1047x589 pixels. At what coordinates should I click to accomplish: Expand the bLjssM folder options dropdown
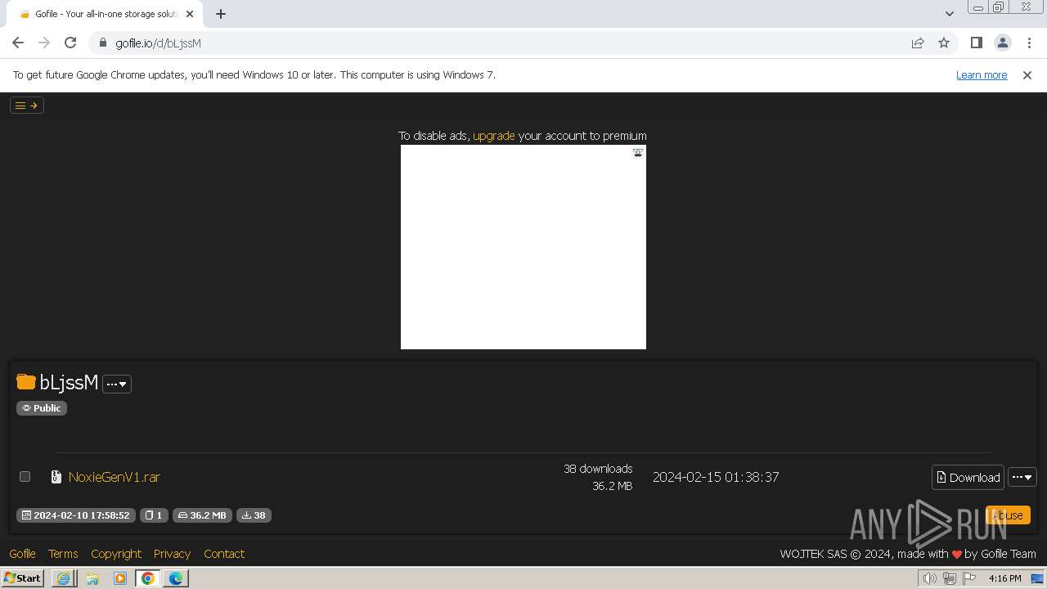(x=117, y=384)
